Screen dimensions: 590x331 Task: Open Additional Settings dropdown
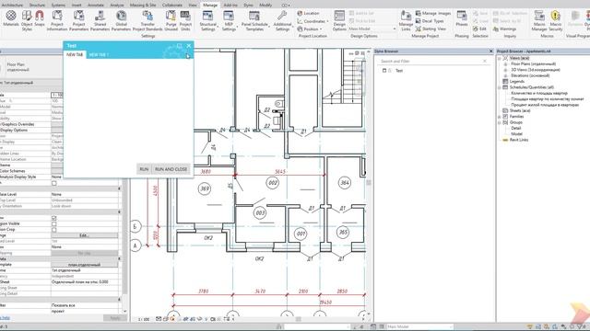[282, 20]
